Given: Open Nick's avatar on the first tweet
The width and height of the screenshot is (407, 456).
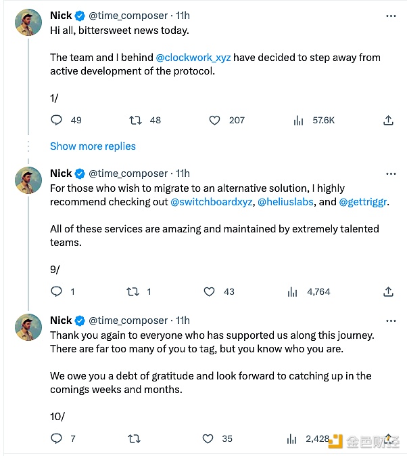Looking at the screenshot, I should [x=28, y=23].
